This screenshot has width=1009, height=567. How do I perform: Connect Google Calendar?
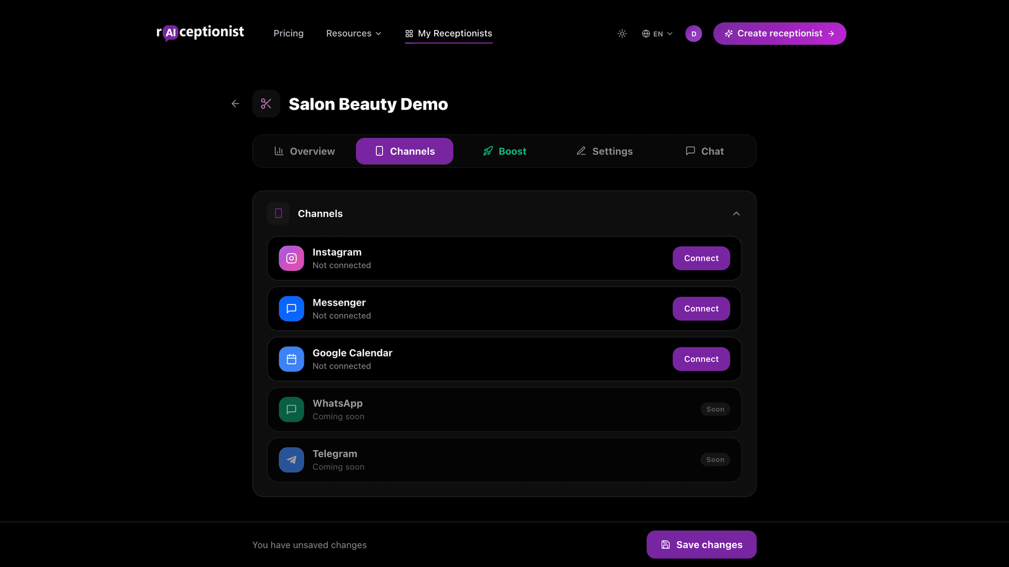pyautogui.click(x=701, y=359)
